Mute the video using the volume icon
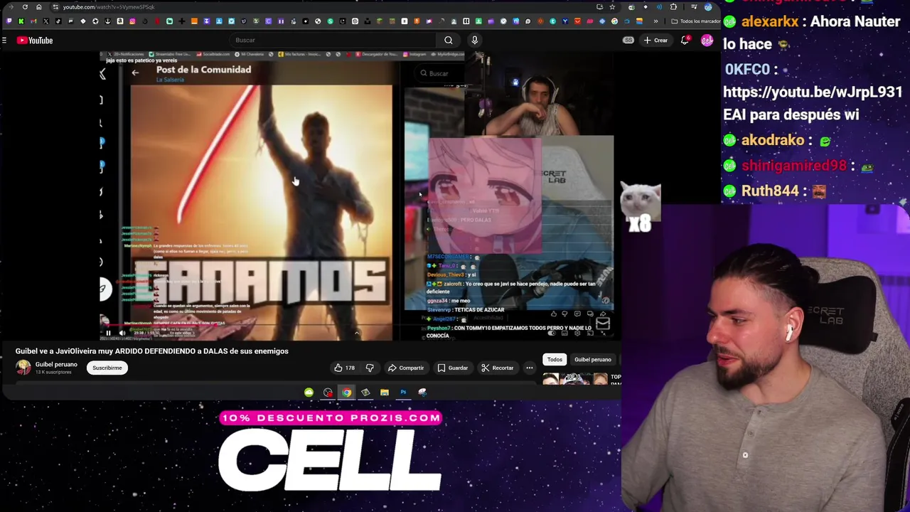910x512 pixels. [x=122, y=333]
